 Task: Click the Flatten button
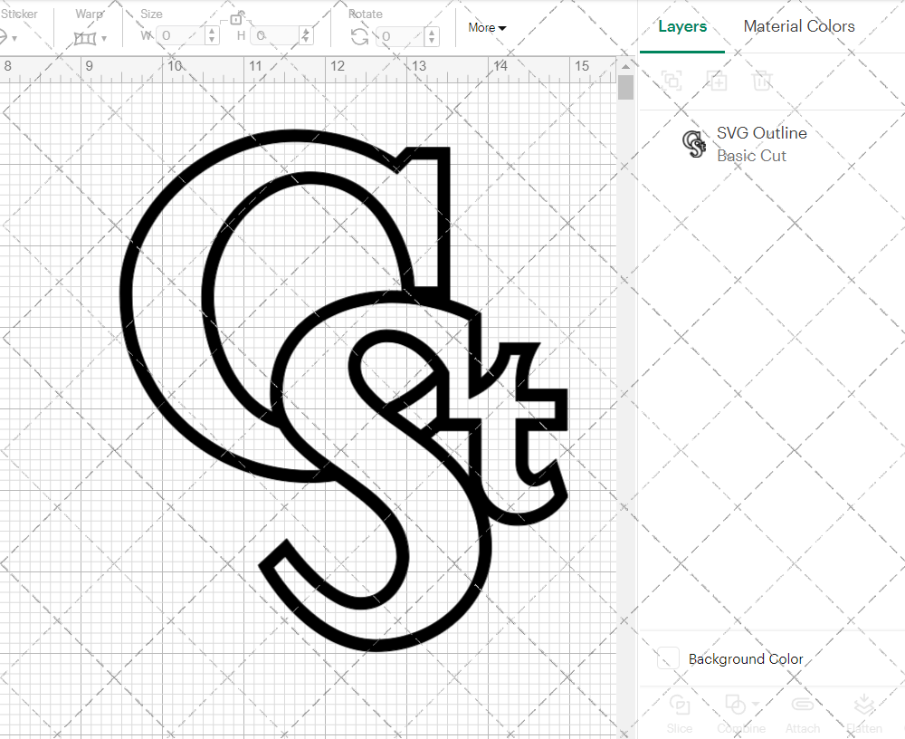point(864,715)
